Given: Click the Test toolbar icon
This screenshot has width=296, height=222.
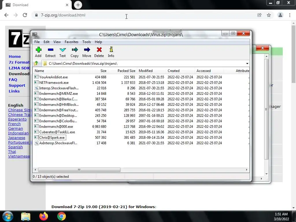Looking at the screenshot, I should click(62, 50).
